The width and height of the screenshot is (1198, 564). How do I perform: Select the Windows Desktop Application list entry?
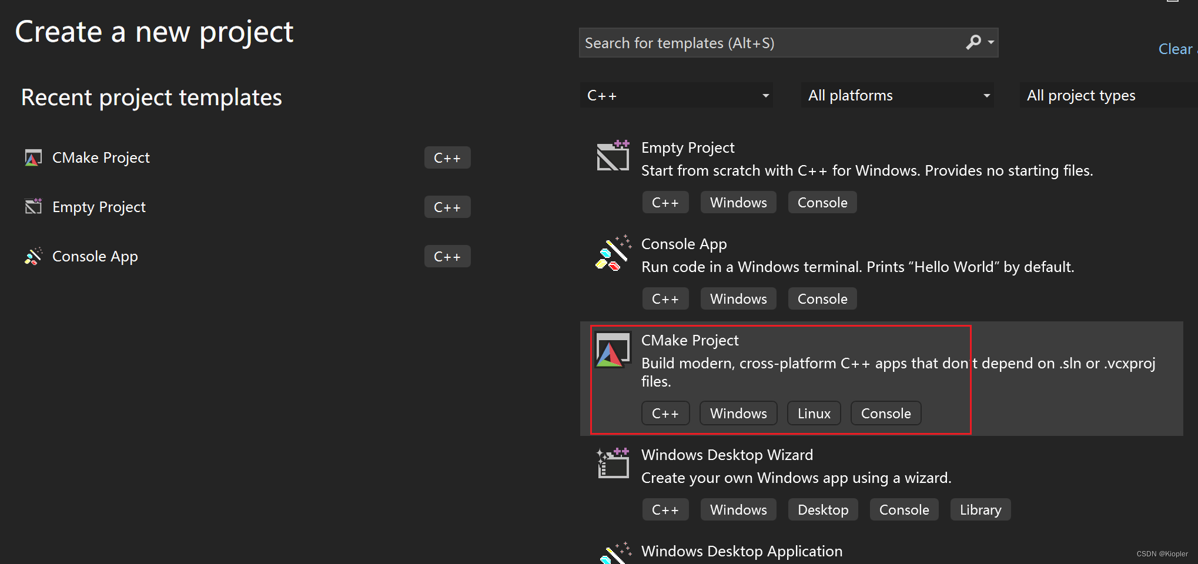point(741,551)
